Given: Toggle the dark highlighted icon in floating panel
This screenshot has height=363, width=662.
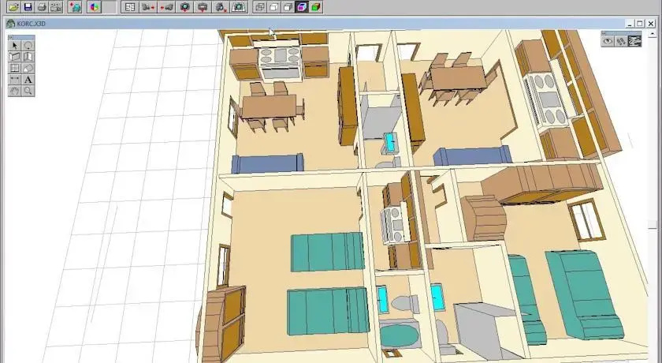Looking at the screenshot, I should point(634,41).
